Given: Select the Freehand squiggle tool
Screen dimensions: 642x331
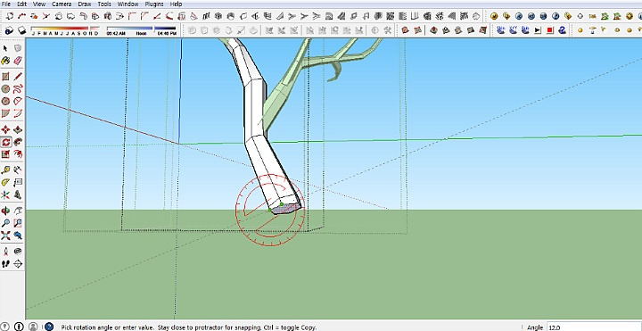Looking at the screenshot, I should click(x=18, y=89).
